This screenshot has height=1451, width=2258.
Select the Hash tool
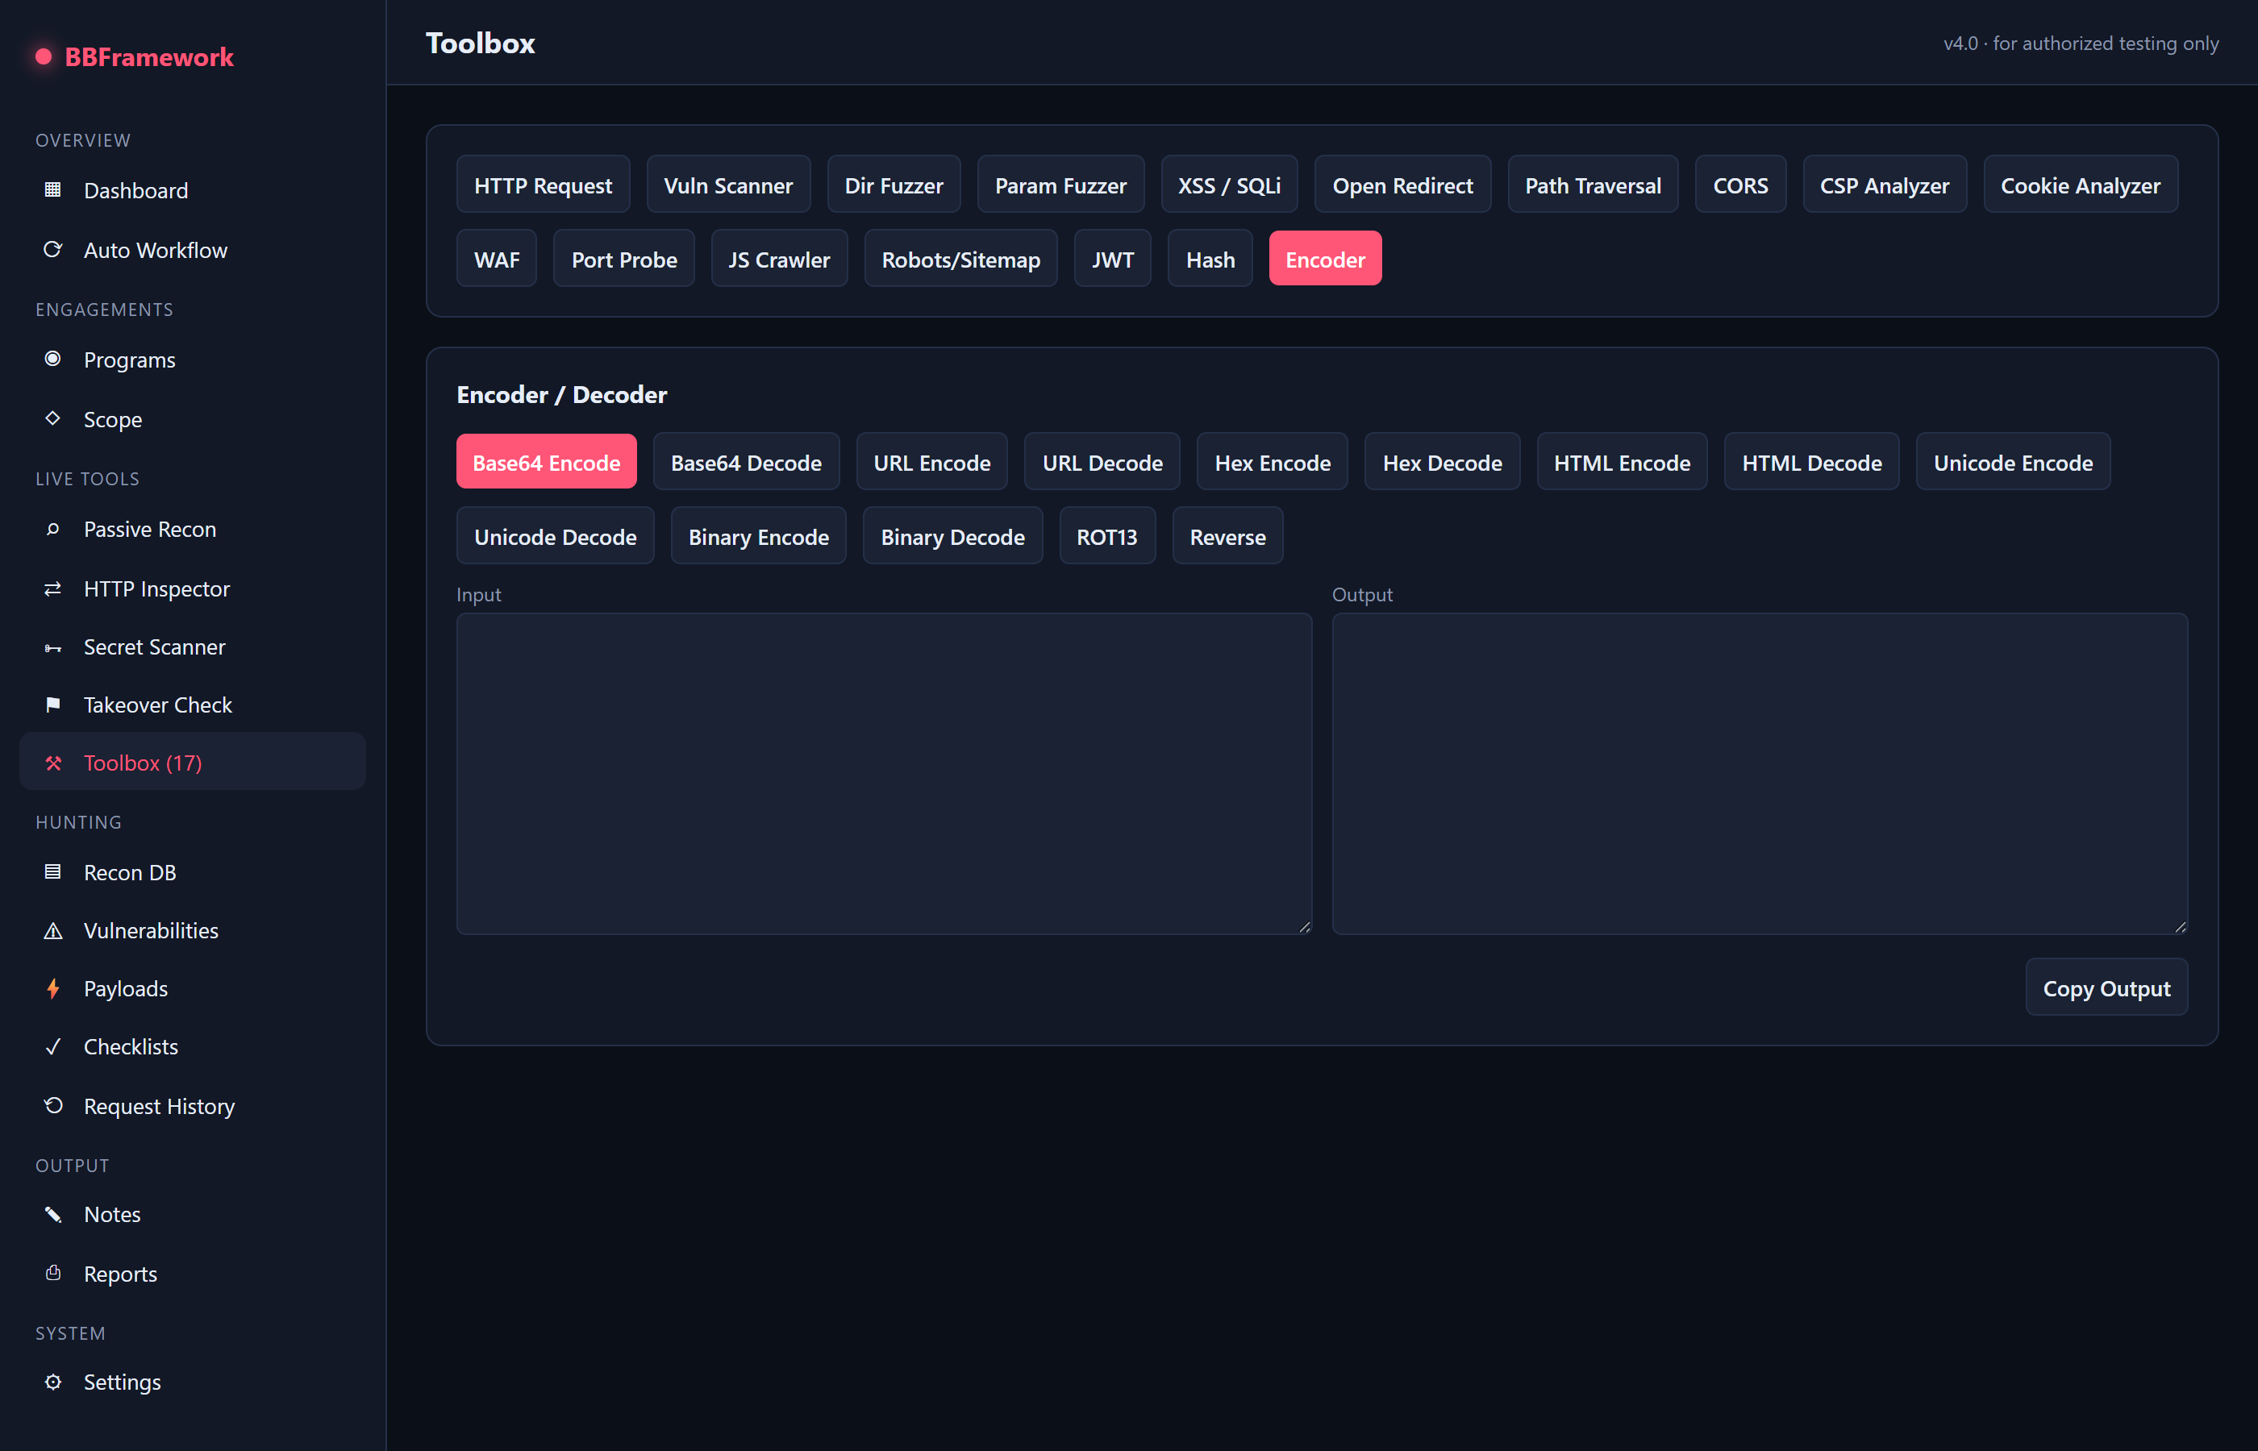tap(1210, 259)
